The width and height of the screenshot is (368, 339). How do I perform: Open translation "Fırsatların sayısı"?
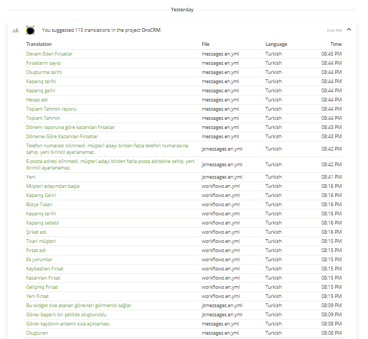(43, 63)
